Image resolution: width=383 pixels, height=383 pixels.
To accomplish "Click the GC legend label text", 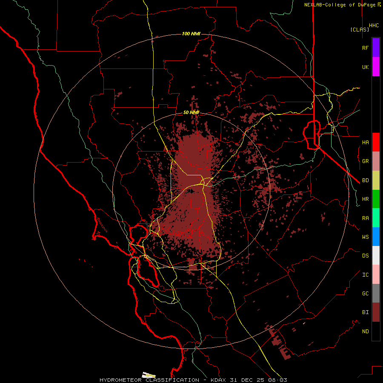I will click(x=366, y=294).
